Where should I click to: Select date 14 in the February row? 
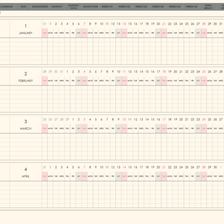click(x=141, y=72)
